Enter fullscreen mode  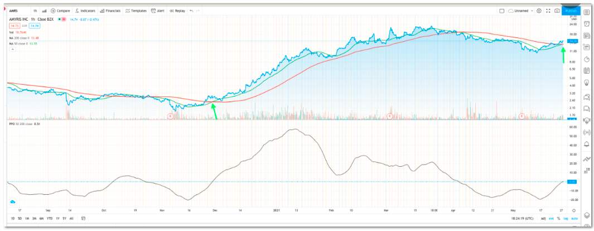pos(548,11)
